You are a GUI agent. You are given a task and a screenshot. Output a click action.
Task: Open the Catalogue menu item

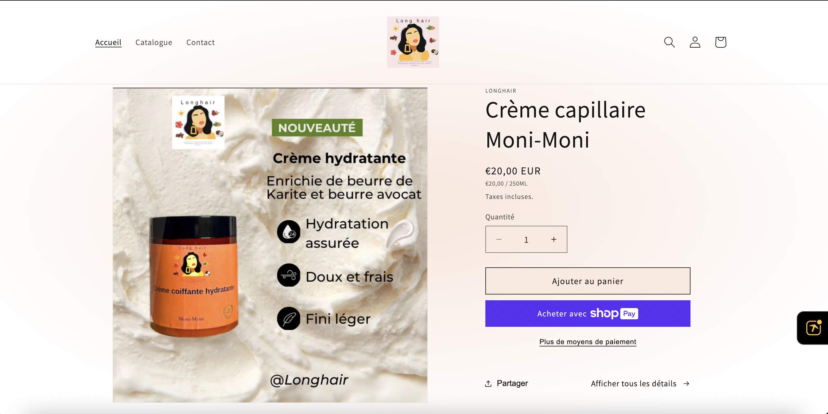[154, 42]
